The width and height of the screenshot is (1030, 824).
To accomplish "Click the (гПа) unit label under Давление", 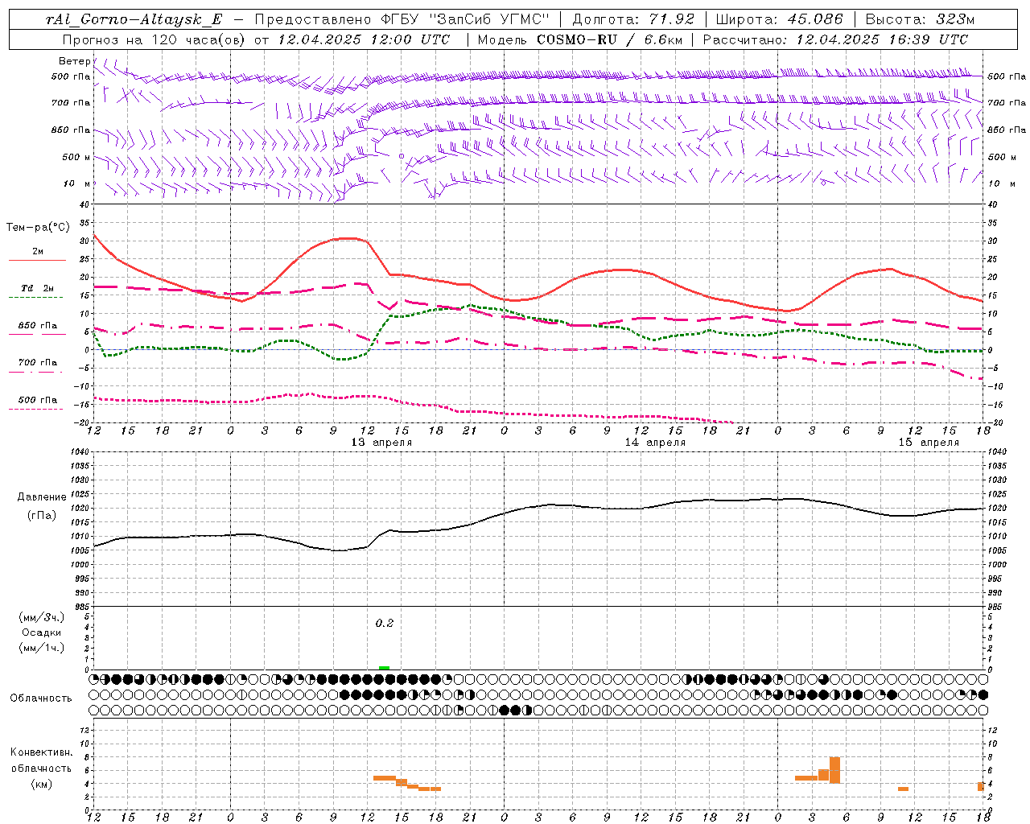I will click(x=42, y=515).
